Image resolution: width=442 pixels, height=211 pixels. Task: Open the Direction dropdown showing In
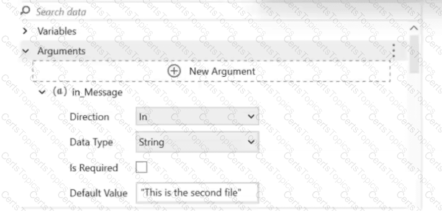coord(197,118)
